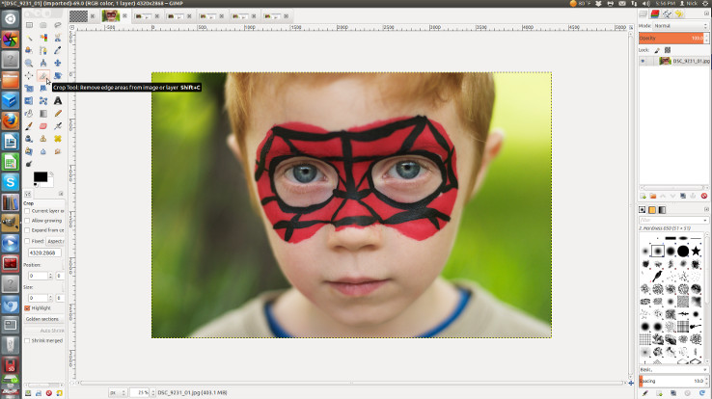The width and height of the screenshot is (712, 399).
Task: Open the Aspect ratio dropdown
Action: (x=55, y=241)
